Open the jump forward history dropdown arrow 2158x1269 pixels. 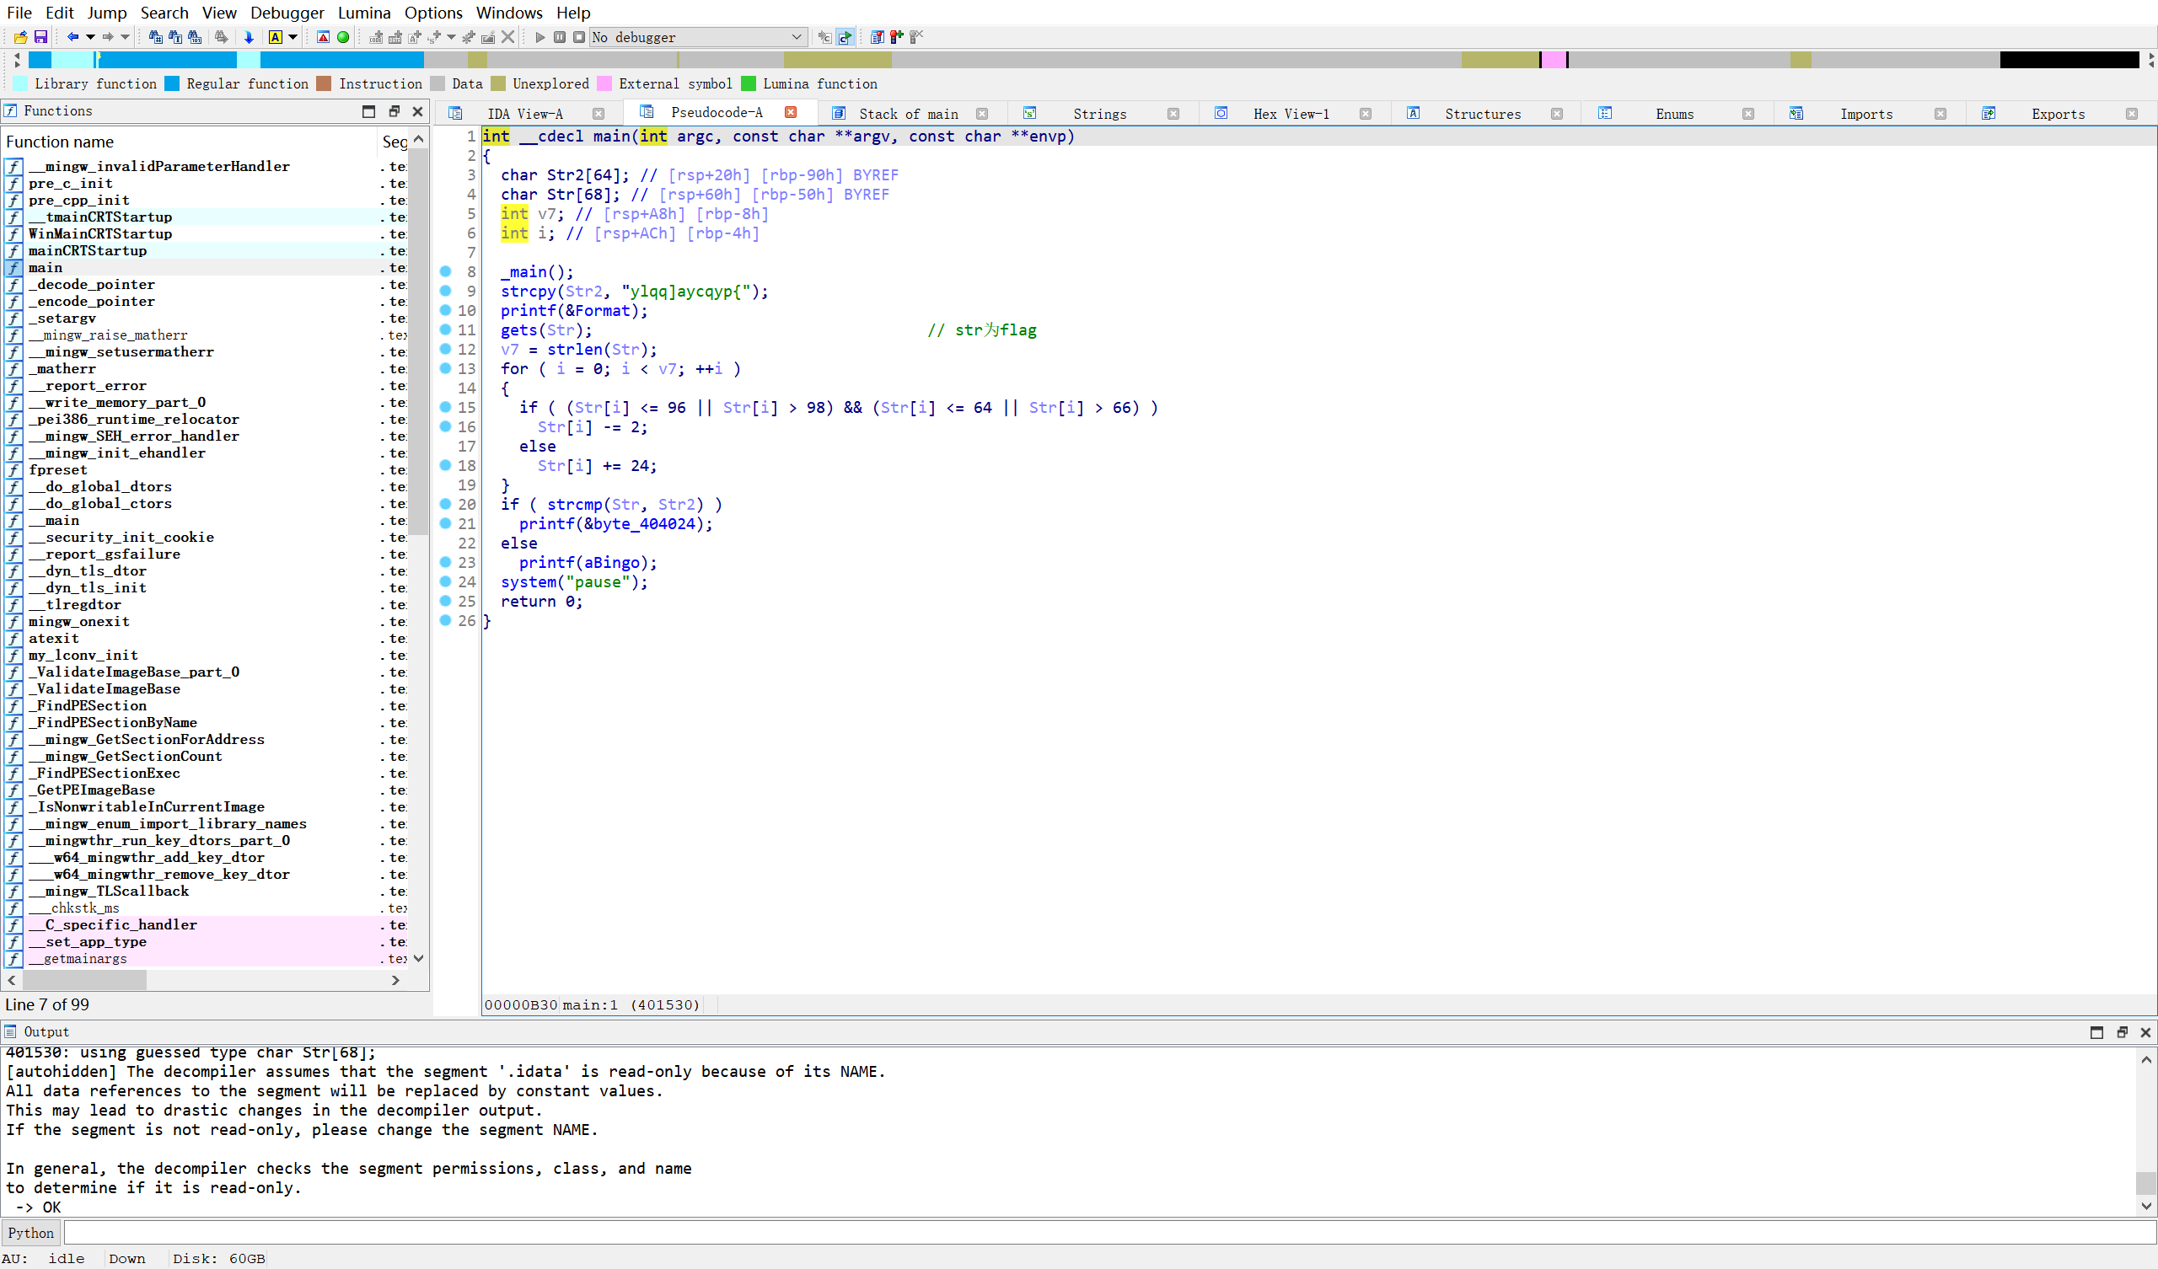pos(125,37)
